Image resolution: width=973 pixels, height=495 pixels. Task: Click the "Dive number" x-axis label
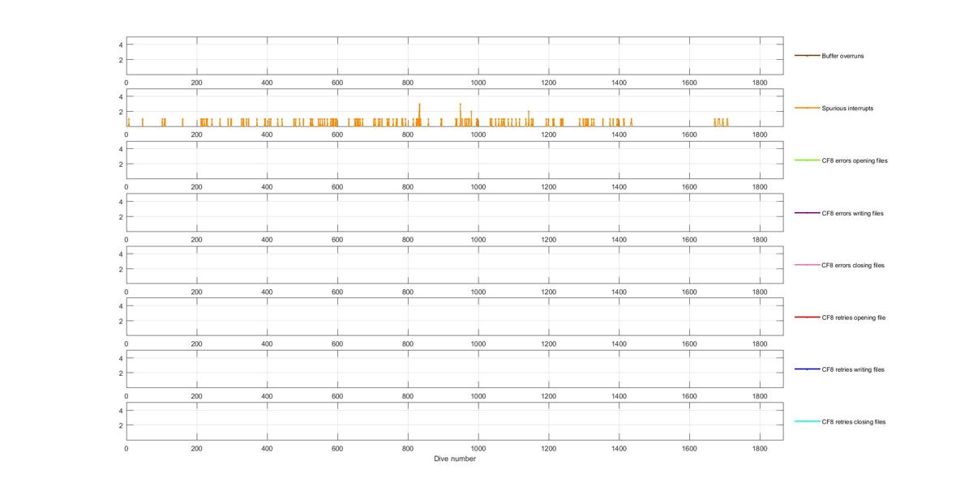coord(455,459)
